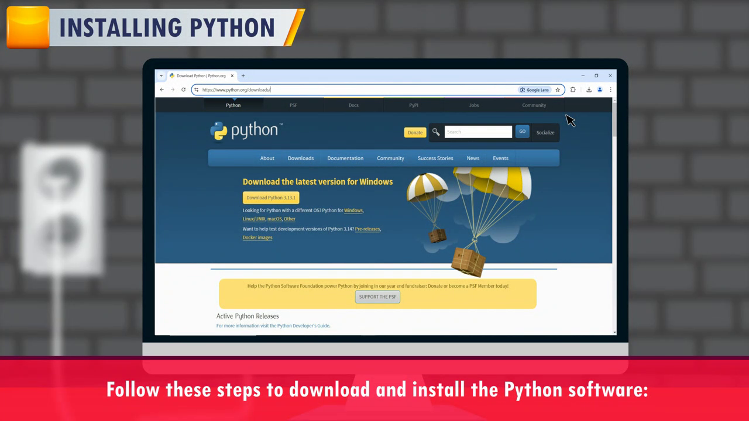Select the Download Python | Python.org tab
Viewport: 749px width, 421px height.
pos(202,75)
